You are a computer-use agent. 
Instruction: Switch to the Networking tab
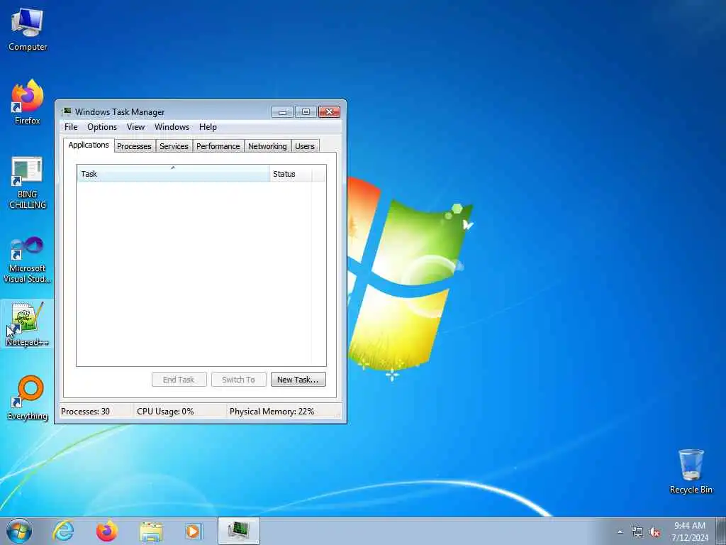point(267,146)
